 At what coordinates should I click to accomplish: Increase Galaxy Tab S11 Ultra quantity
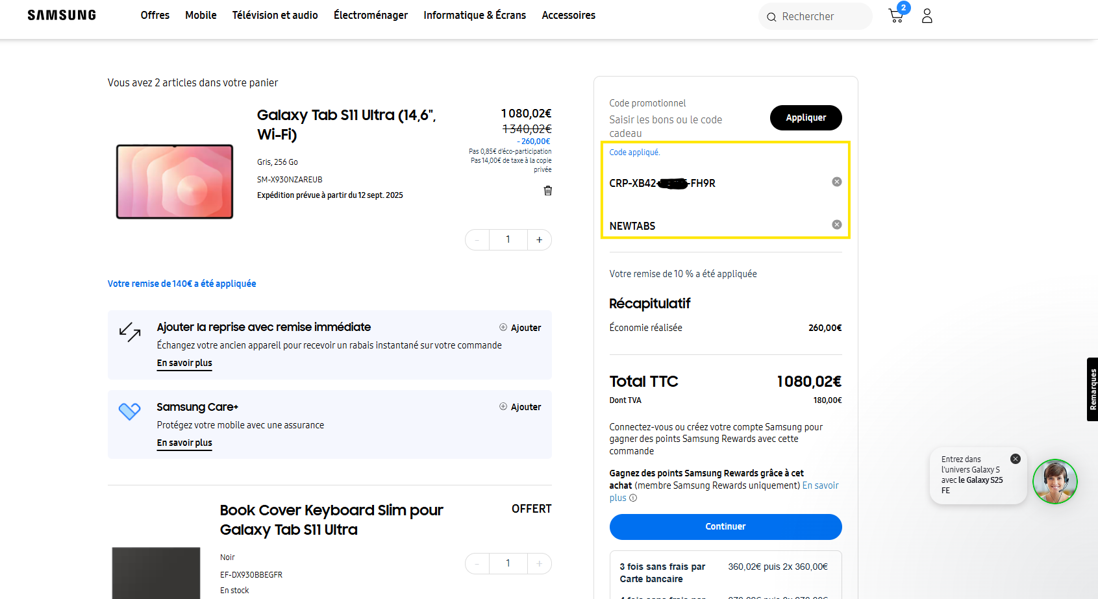coord(539,240)
